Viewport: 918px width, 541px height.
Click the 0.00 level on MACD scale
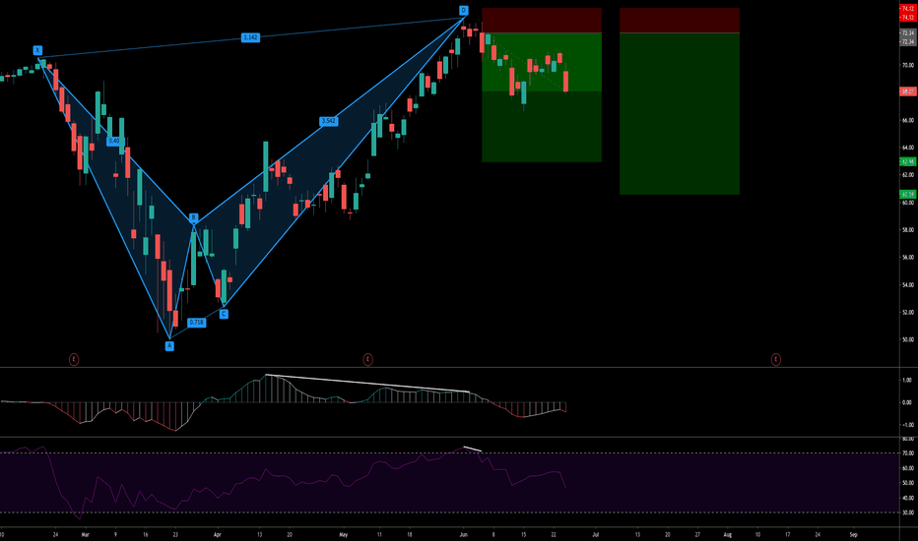pyautogui.click(x=907, y=402)
